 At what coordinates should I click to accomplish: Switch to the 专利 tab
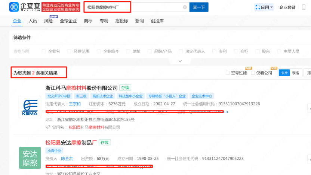point(104,21)
